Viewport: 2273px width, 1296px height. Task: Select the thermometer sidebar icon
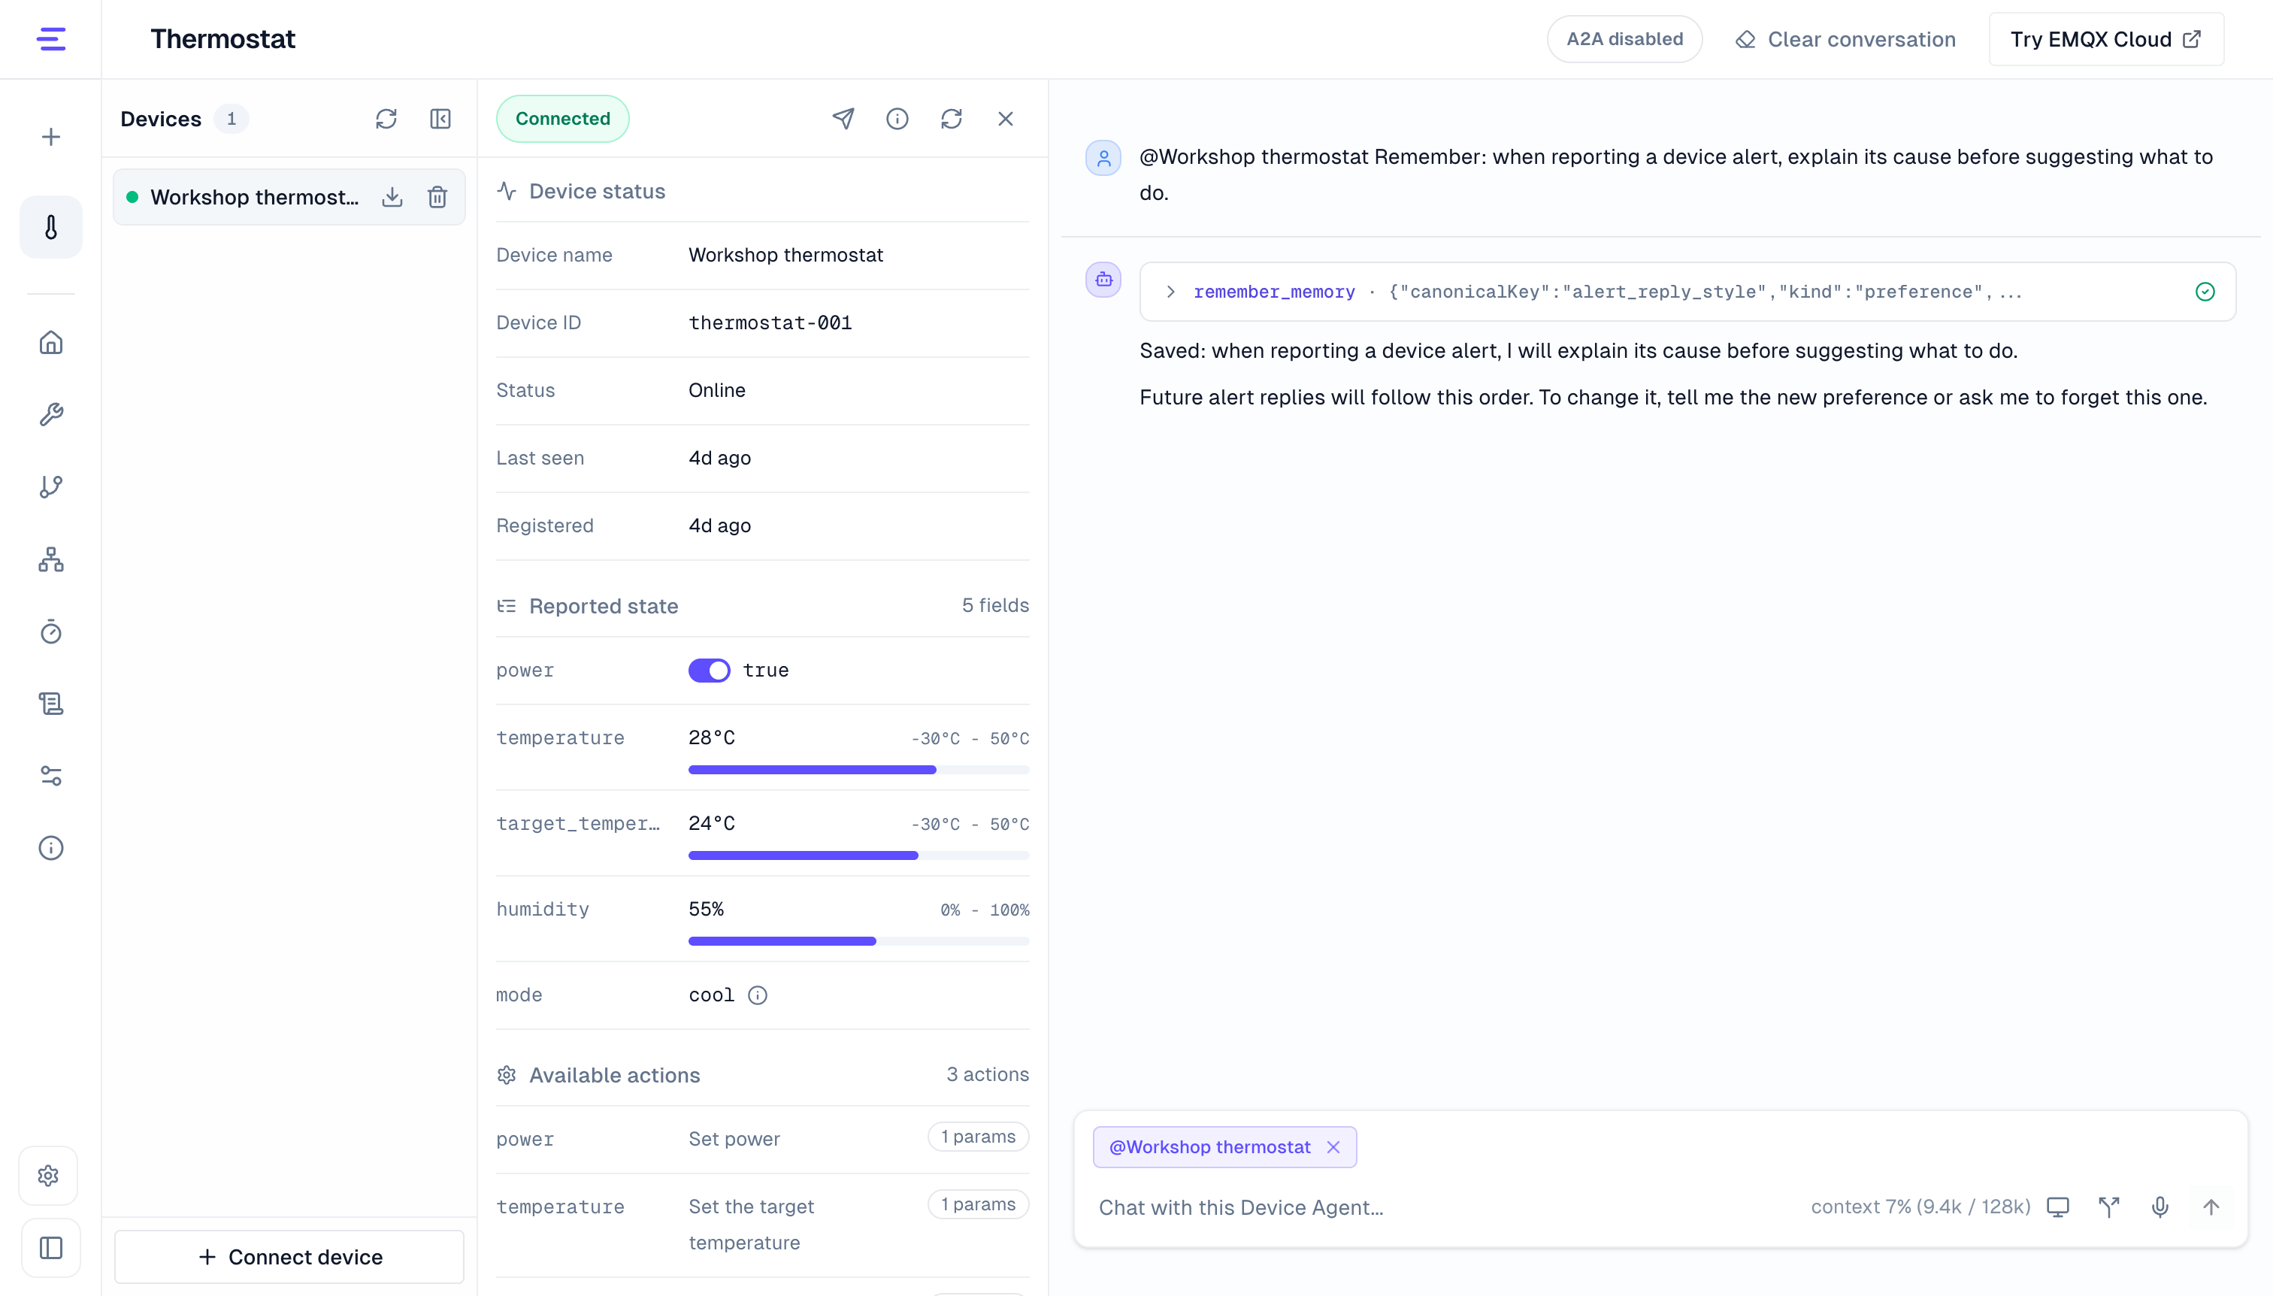tap(50, 228)
